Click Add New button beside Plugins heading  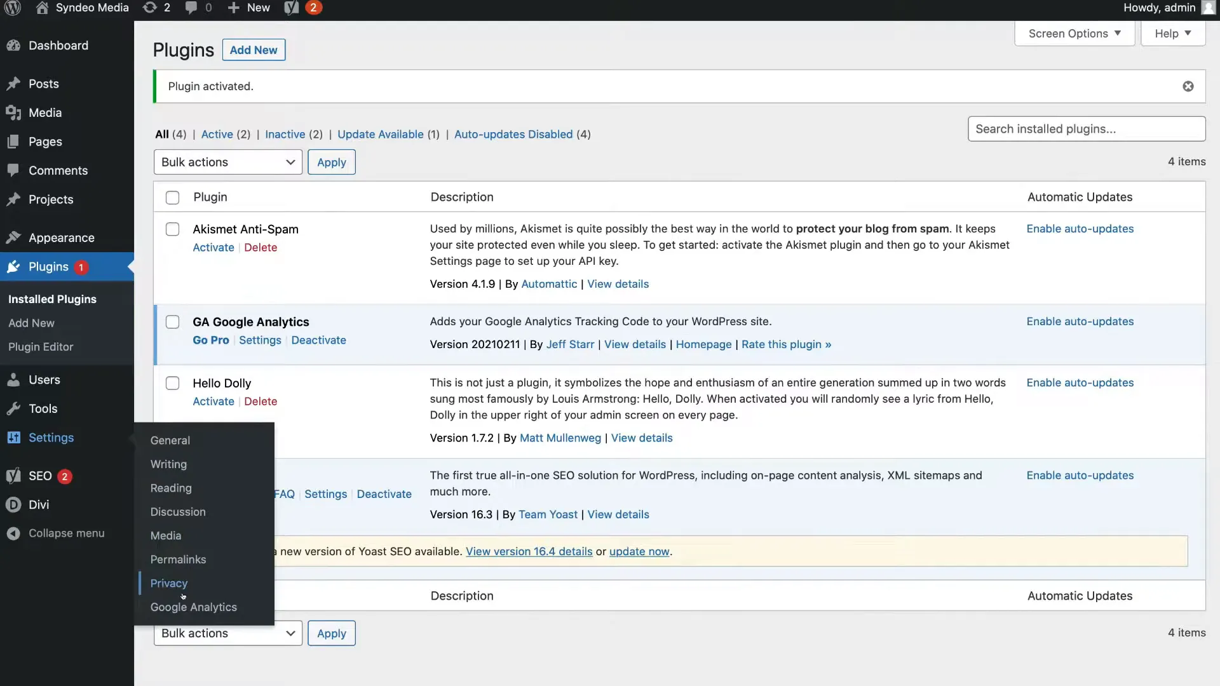[254, 50]
